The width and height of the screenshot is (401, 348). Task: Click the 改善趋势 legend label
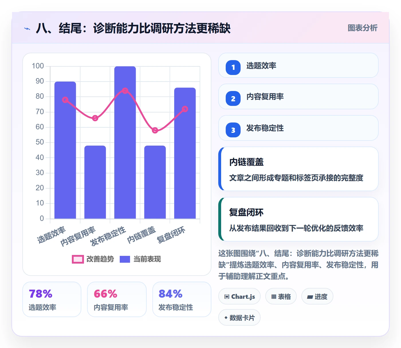(100, 259)
